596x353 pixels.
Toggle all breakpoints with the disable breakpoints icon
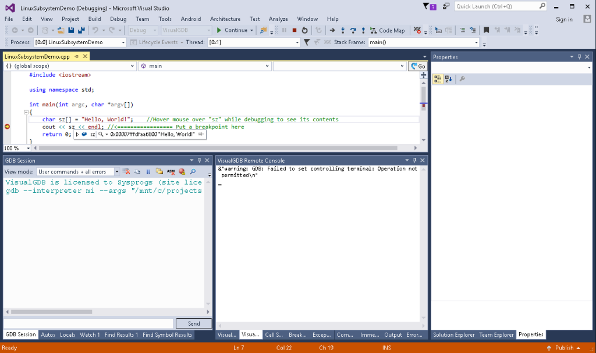coord(417,29)
